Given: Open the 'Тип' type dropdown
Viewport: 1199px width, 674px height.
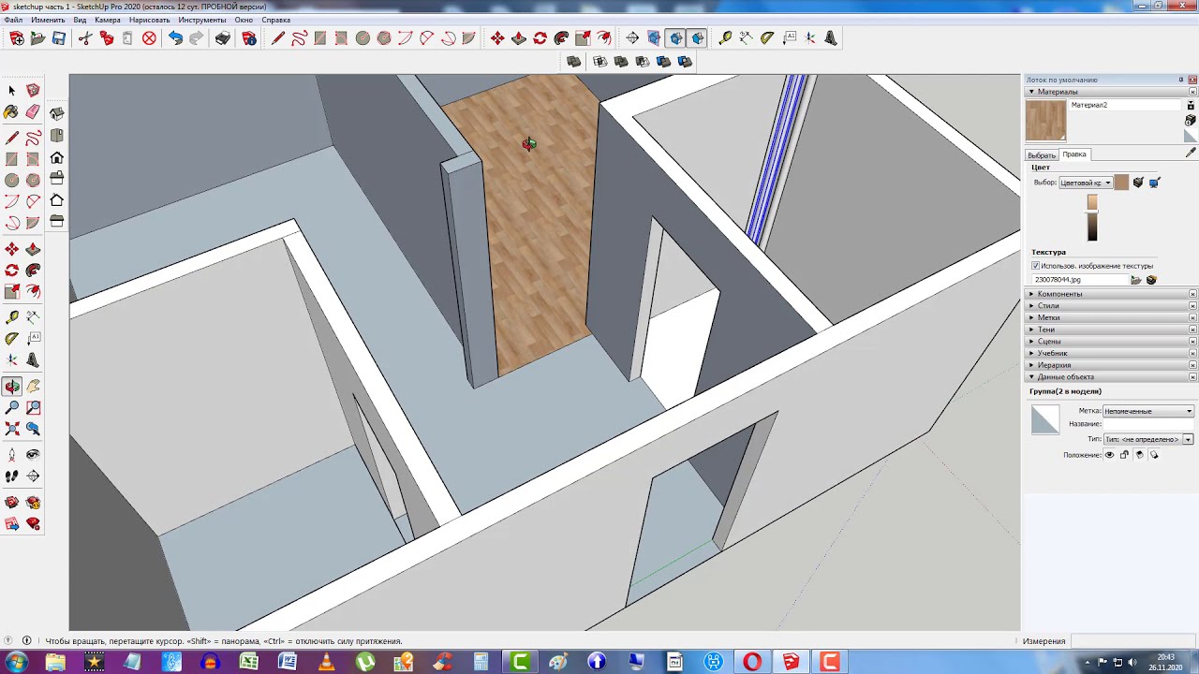Looking at the screenshot, I should click(1148, 439).
